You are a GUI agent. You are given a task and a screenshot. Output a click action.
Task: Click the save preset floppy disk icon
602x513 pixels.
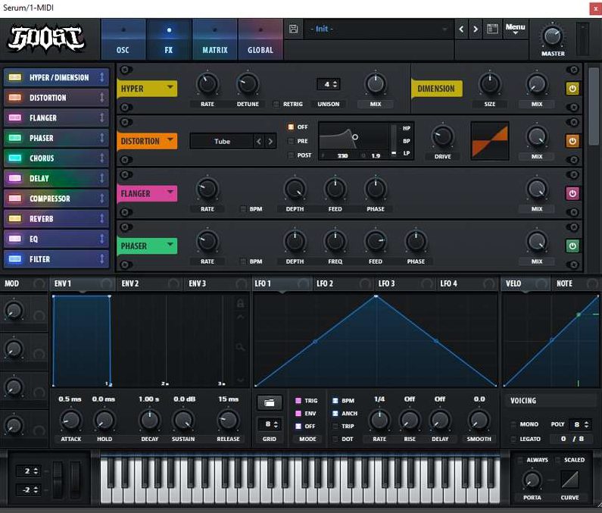[293, 29]
